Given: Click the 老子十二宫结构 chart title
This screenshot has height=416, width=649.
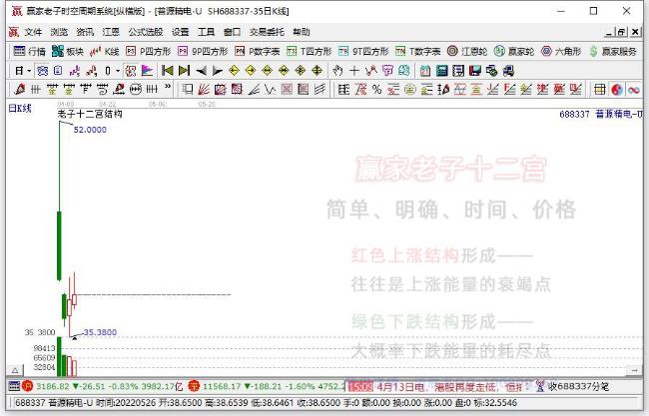Looking at the screenshot, I should point(90,114).
